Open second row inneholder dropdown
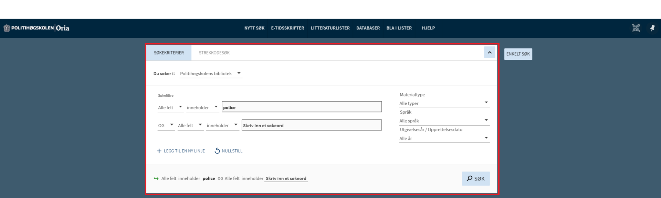The height and width of the screenshot is (198, 661). click(x=222, y=126)
